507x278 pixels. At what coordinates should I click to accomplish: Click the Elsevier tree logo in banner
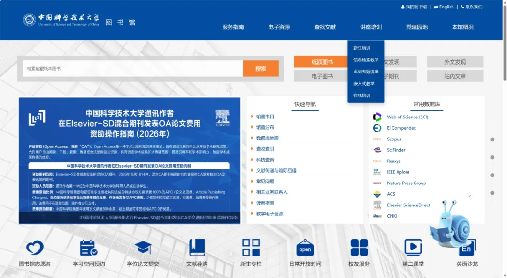click(223, 118)
